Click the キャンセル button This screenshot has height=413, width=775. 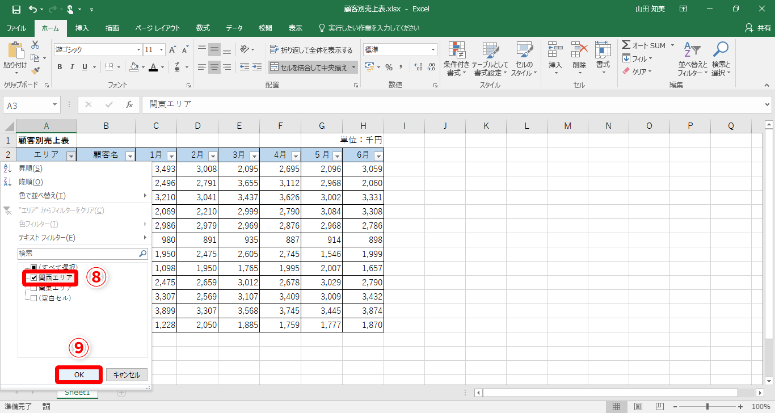tap(127, 374)
